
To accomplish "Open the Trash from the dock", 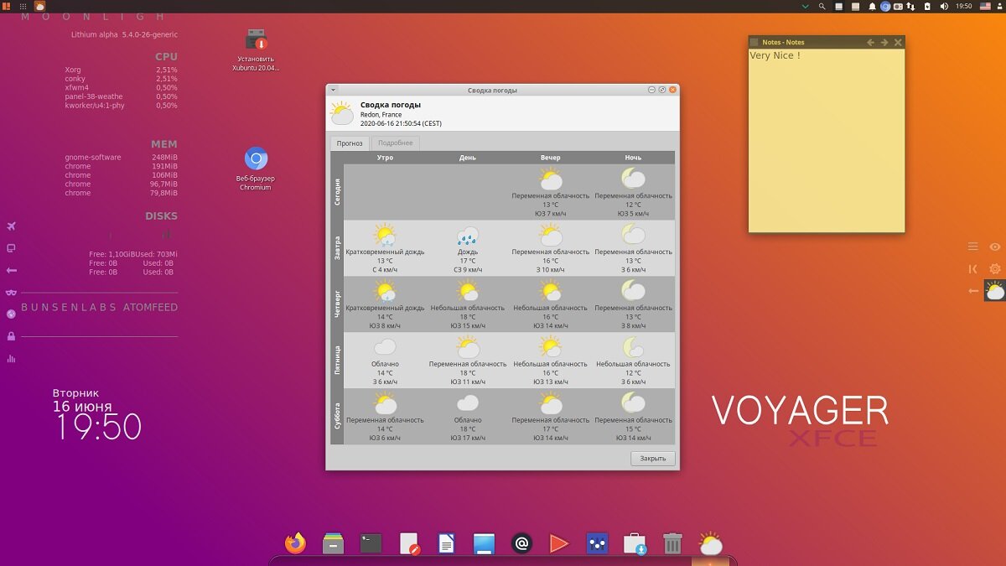I will pyautogui.click(x=672, y=543).
